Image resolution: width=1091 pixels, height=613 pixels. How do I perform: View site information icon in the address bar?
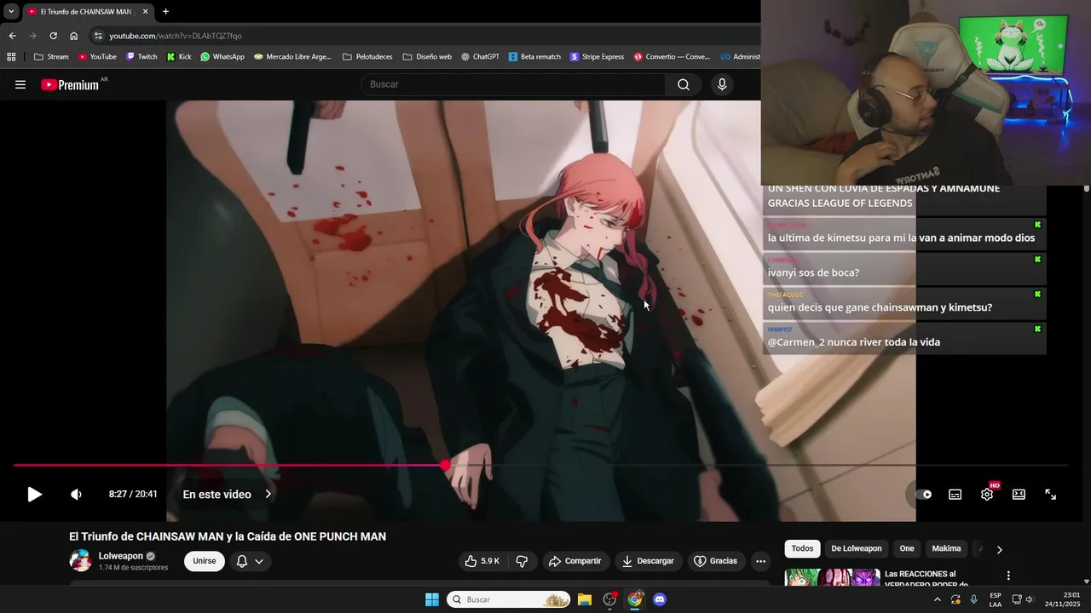pos(98,36)
